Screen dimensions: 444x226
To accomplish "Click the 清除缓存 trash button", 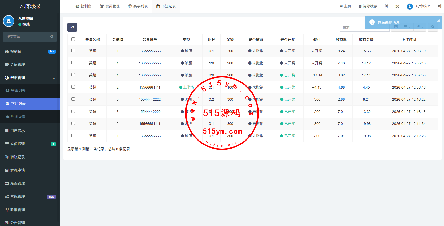I will (x=368, y=6).
